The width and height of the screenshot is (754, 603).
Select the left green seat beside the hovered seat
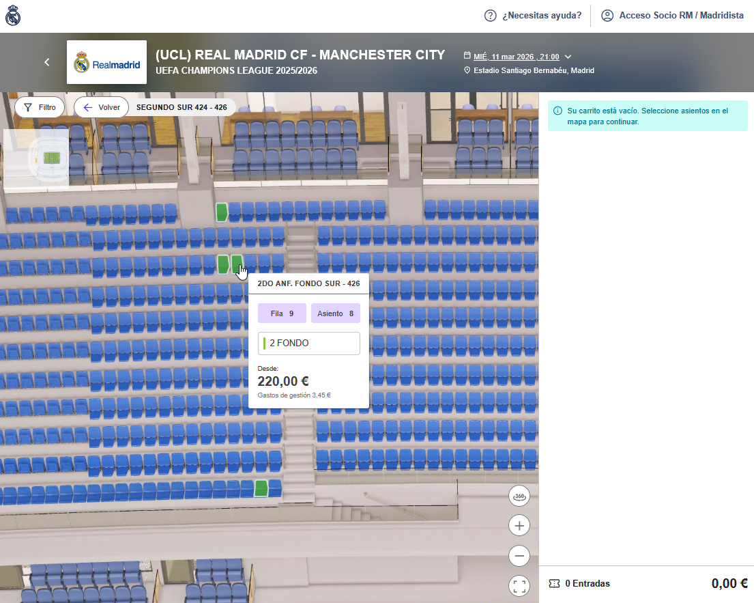pos(222,264)
